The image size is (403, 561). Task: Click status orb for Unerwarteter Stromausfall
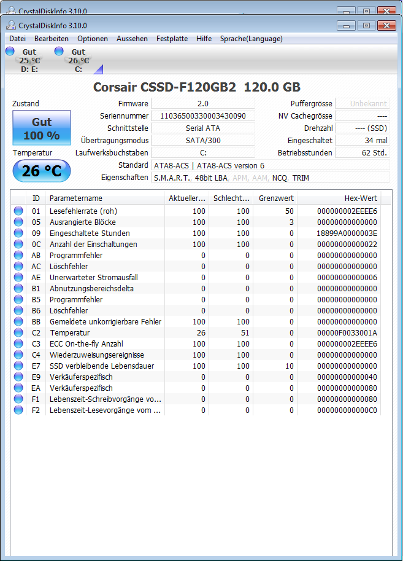(x=18, y=278)
